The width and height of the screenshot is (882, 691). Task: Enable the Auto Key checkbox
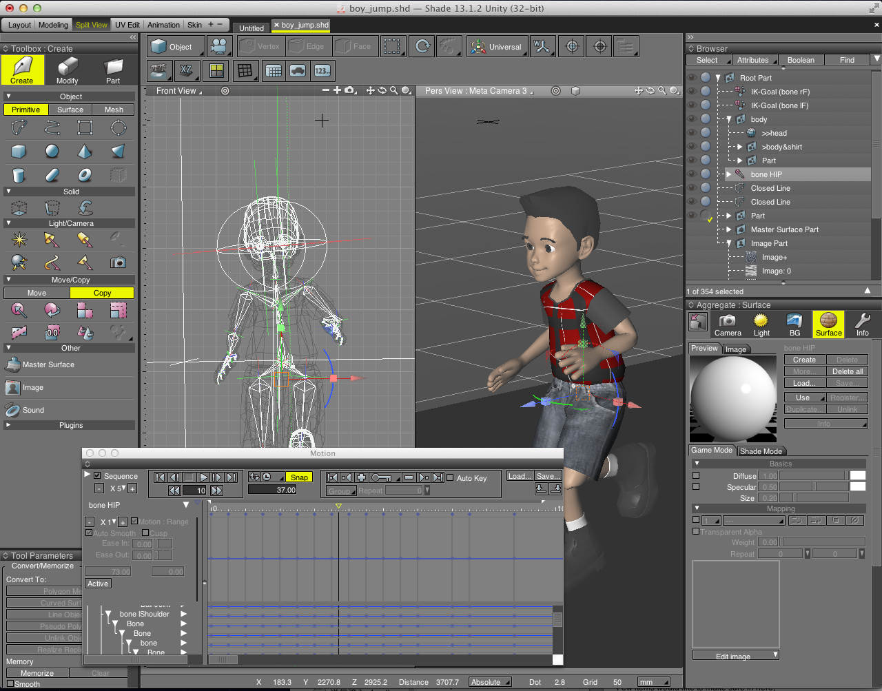450,477
